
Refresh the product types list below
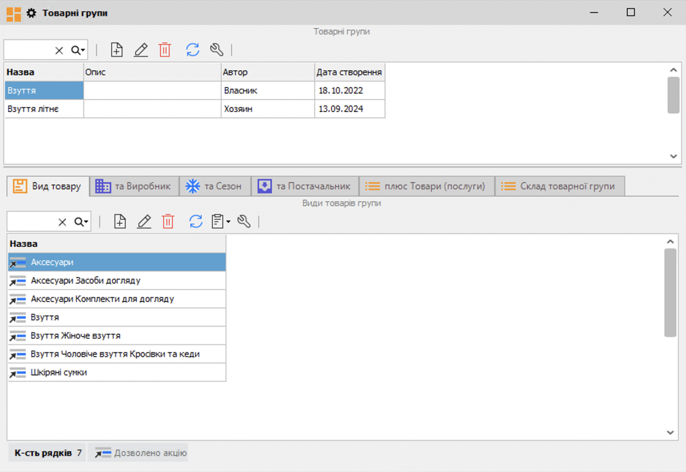(196, 221)
